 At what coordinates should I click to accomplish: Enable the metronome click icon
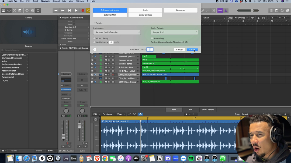click(226, 10)
